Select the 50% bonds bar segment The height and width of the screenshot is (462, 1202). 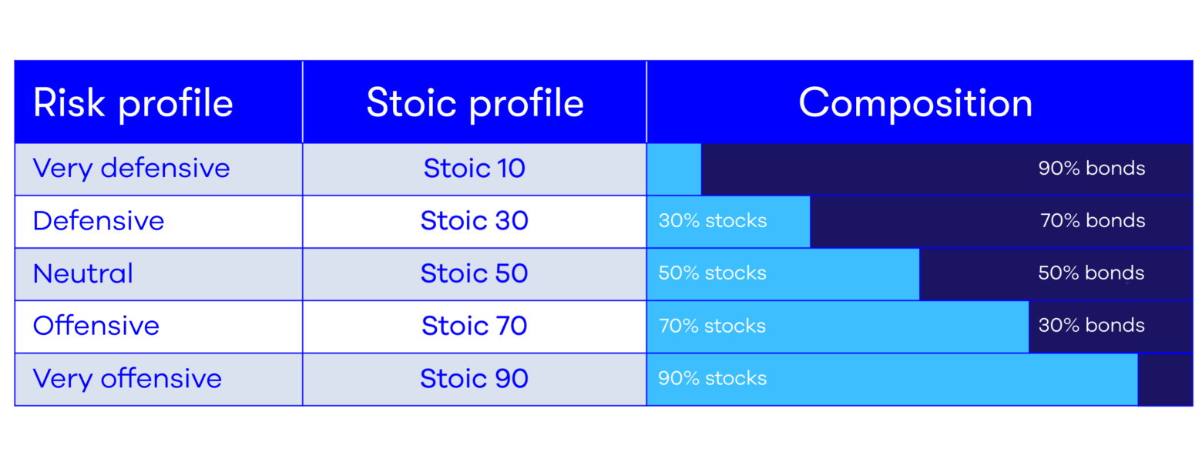click(1056, 273)
